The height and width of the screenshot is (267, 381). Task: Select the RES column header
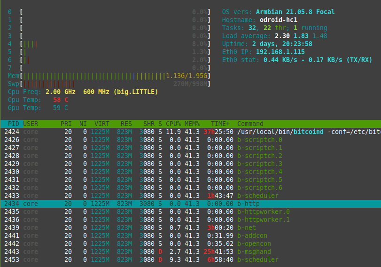coord(126,124)
